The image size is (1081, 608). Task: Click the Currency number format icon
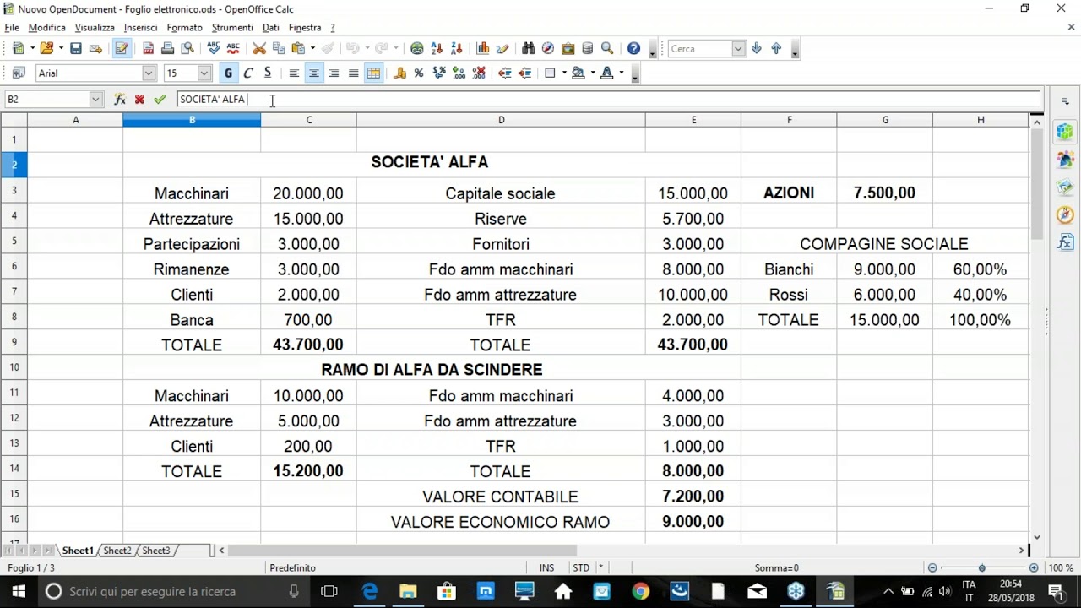click(x=399, y=73)
